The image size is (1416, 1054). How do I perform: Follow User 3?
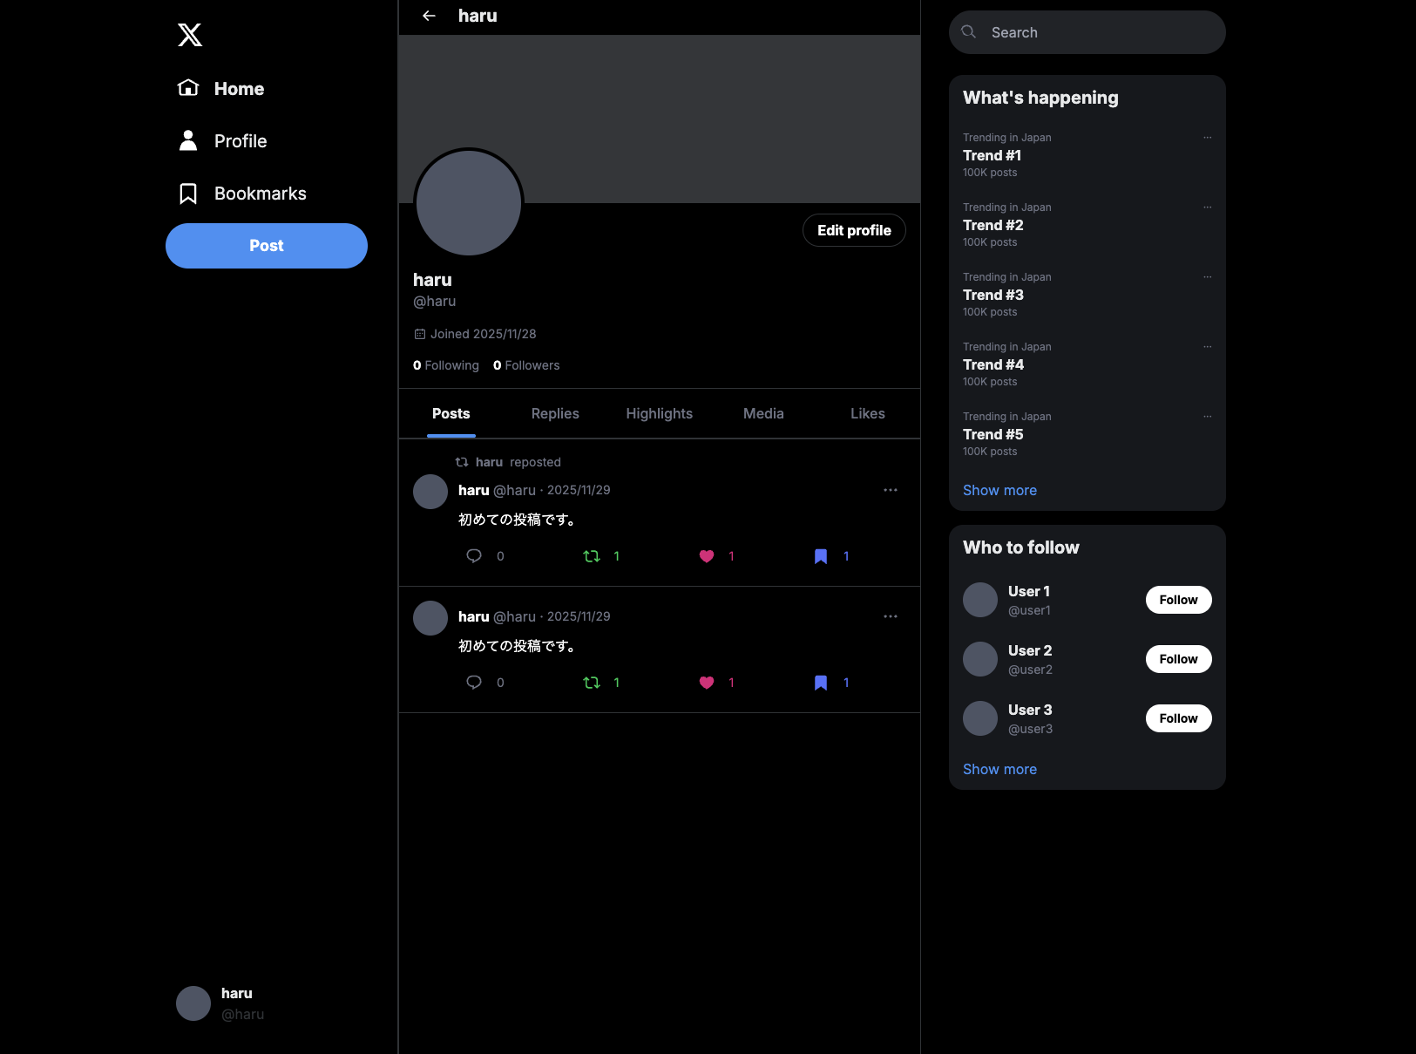coord(1178,718)
